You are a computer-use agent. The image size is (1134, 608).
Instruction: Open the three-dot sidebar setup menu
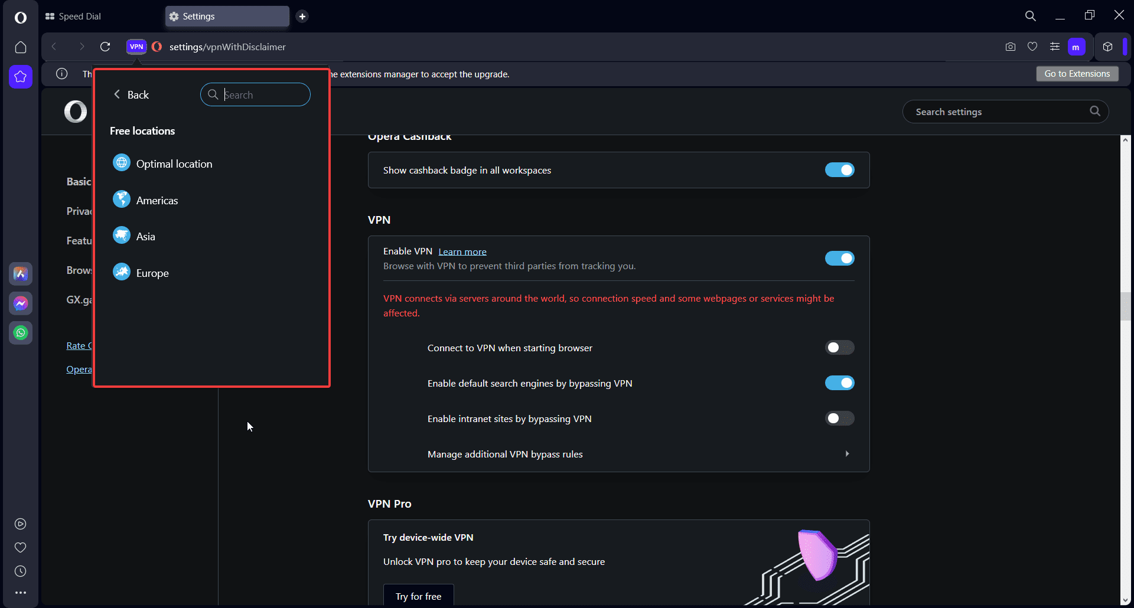[x=21, y=593]
